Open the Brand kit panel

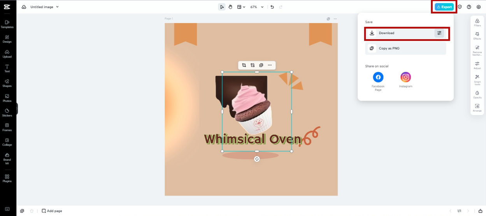[x=7, y=159]
